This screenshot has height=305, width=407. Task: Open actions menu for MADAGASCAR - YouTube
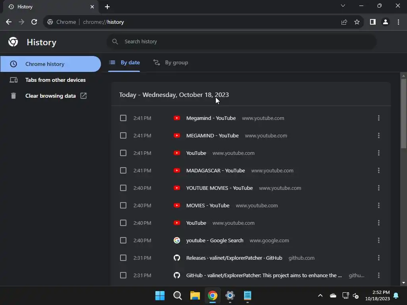click(x=379, y=170)
